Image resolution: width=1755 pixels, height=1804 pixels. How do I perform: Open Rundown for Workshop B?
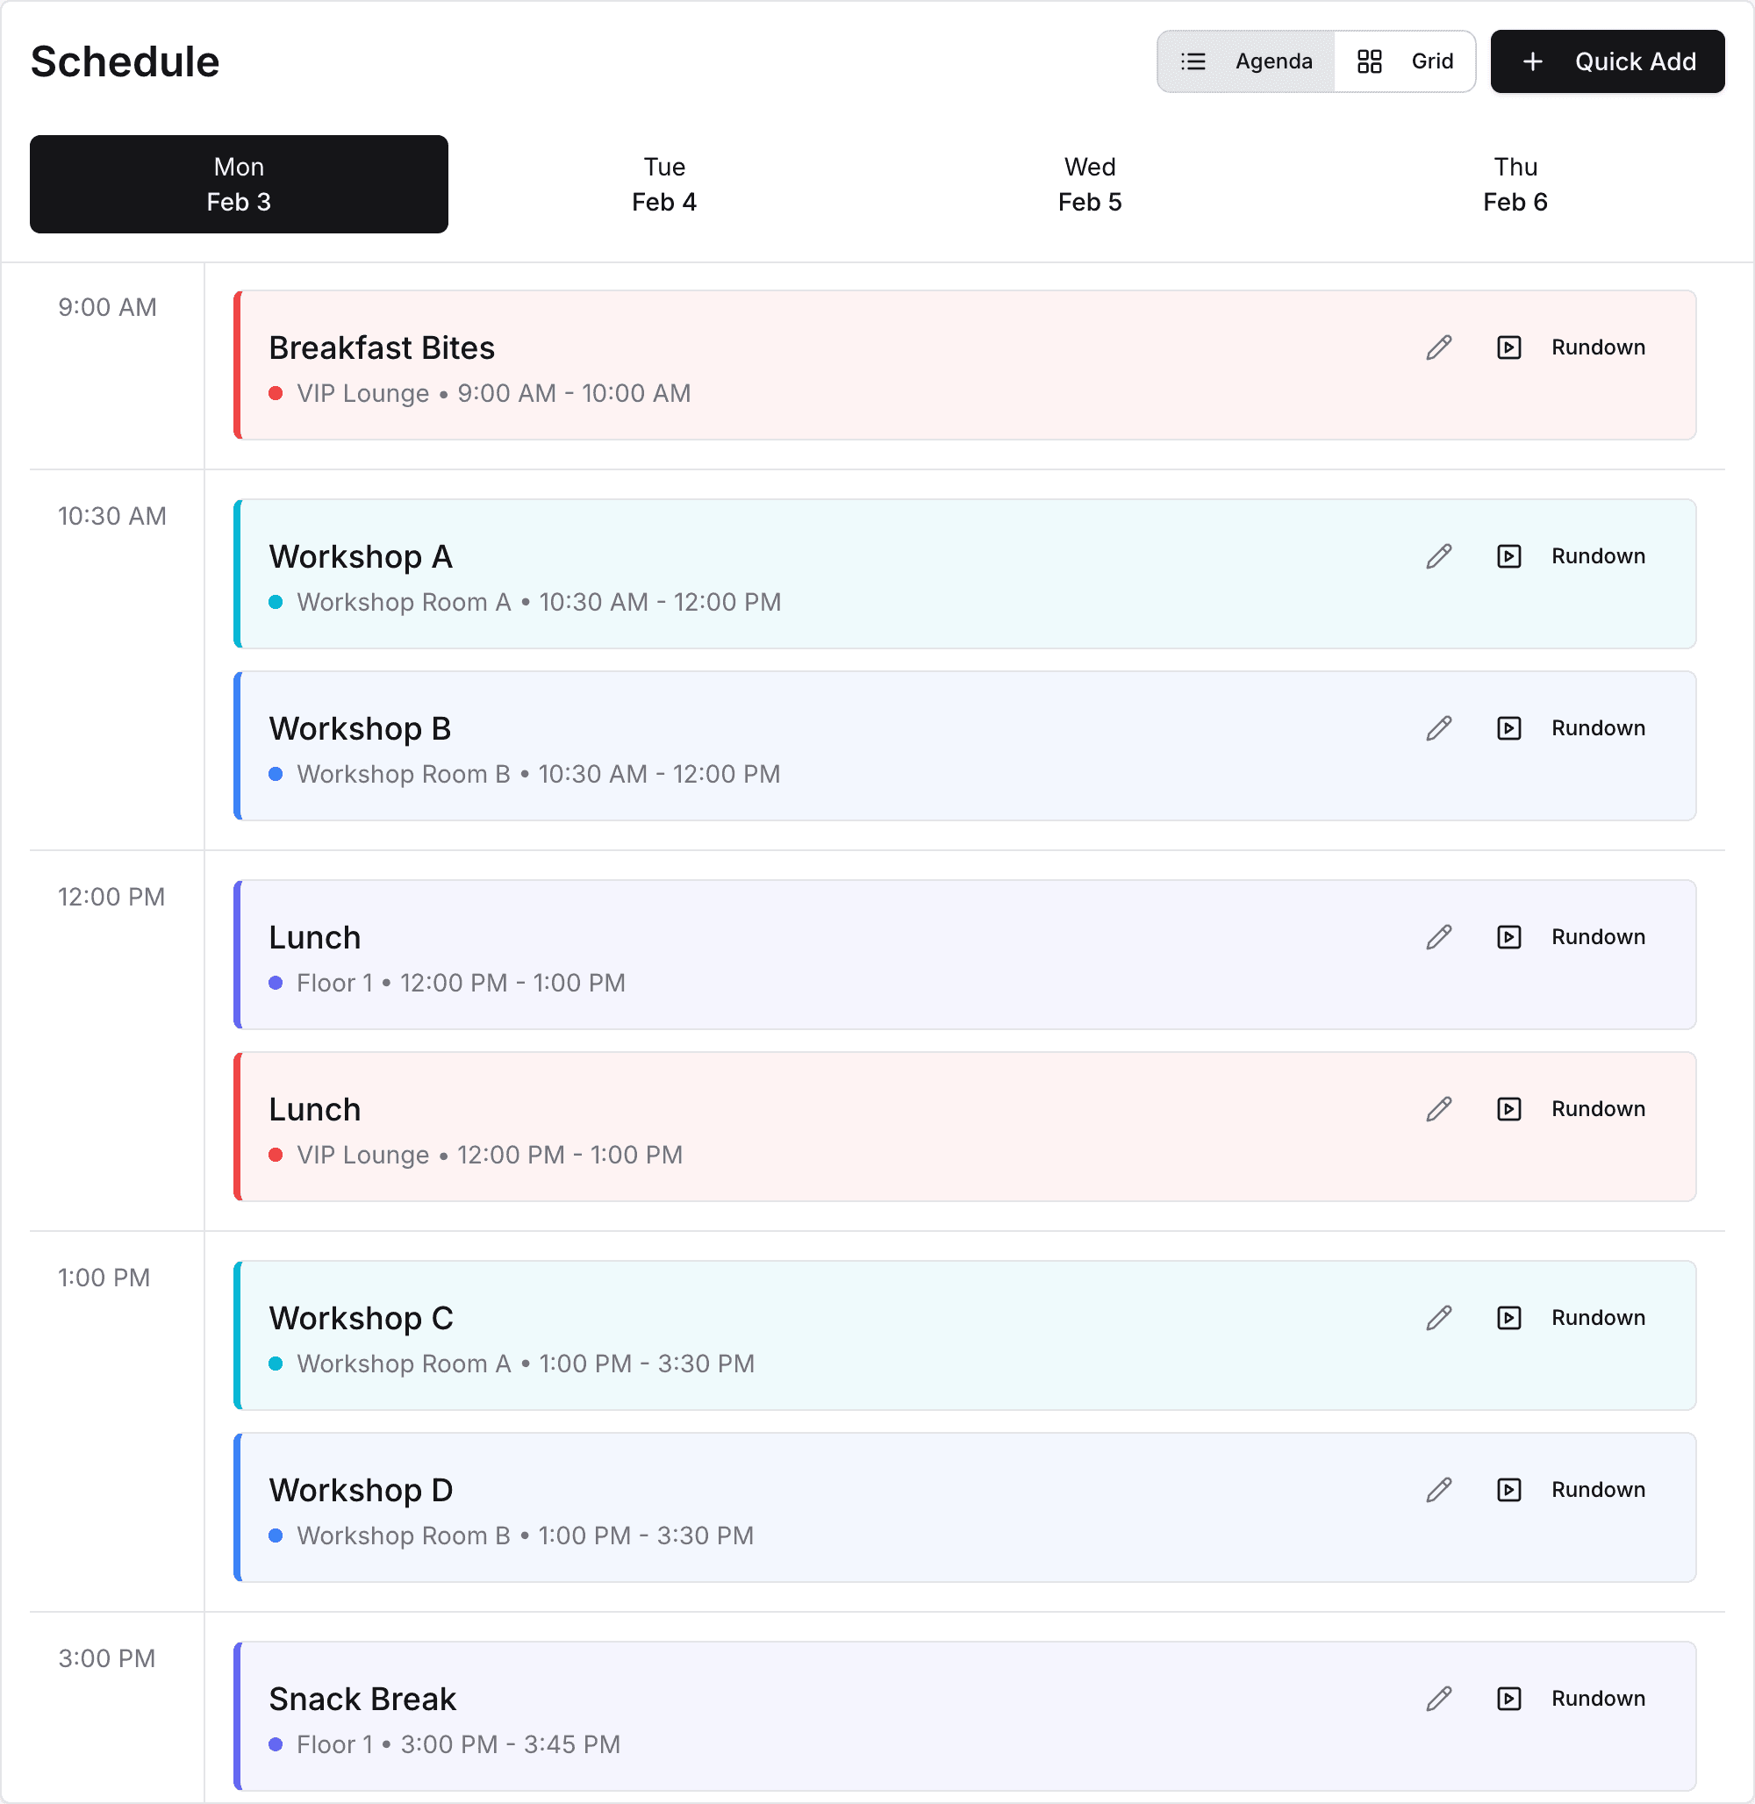pyautogui.click(x=1572, y=728)
